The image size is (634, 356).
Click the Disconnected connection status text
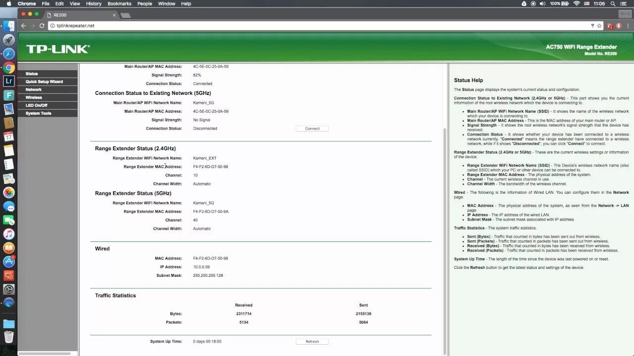tap(205, 129)
